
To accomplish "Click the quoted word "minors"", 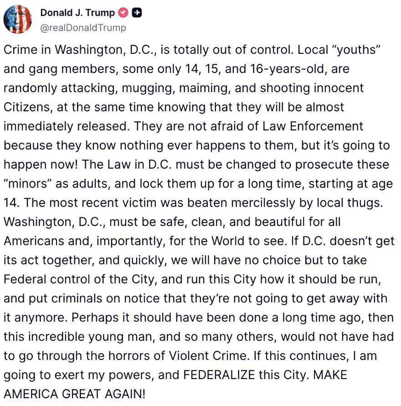I will (28, 184).
